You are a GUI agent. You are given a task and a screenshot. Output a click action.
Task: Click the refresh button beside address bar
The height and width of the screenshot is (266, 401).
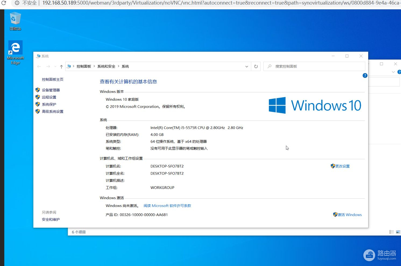pyautogui.click(x=256, y=67)
